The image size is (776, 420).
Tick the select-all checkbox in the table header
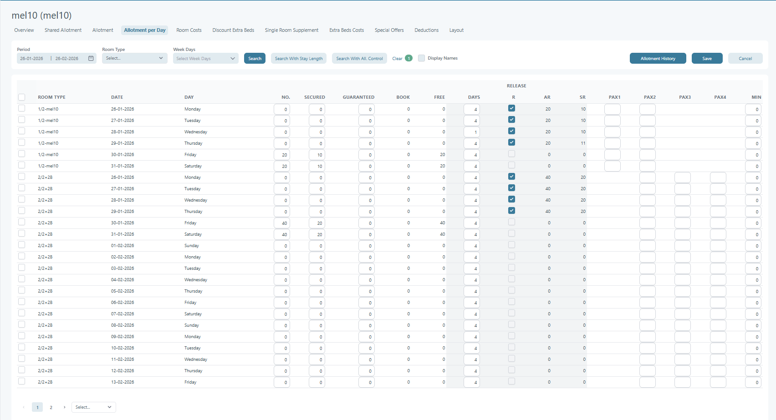[22, 97]
